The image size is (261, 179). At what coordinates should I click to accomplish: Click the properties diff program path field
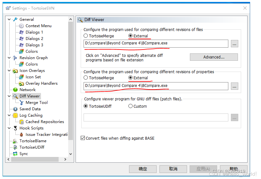(156, 86)
